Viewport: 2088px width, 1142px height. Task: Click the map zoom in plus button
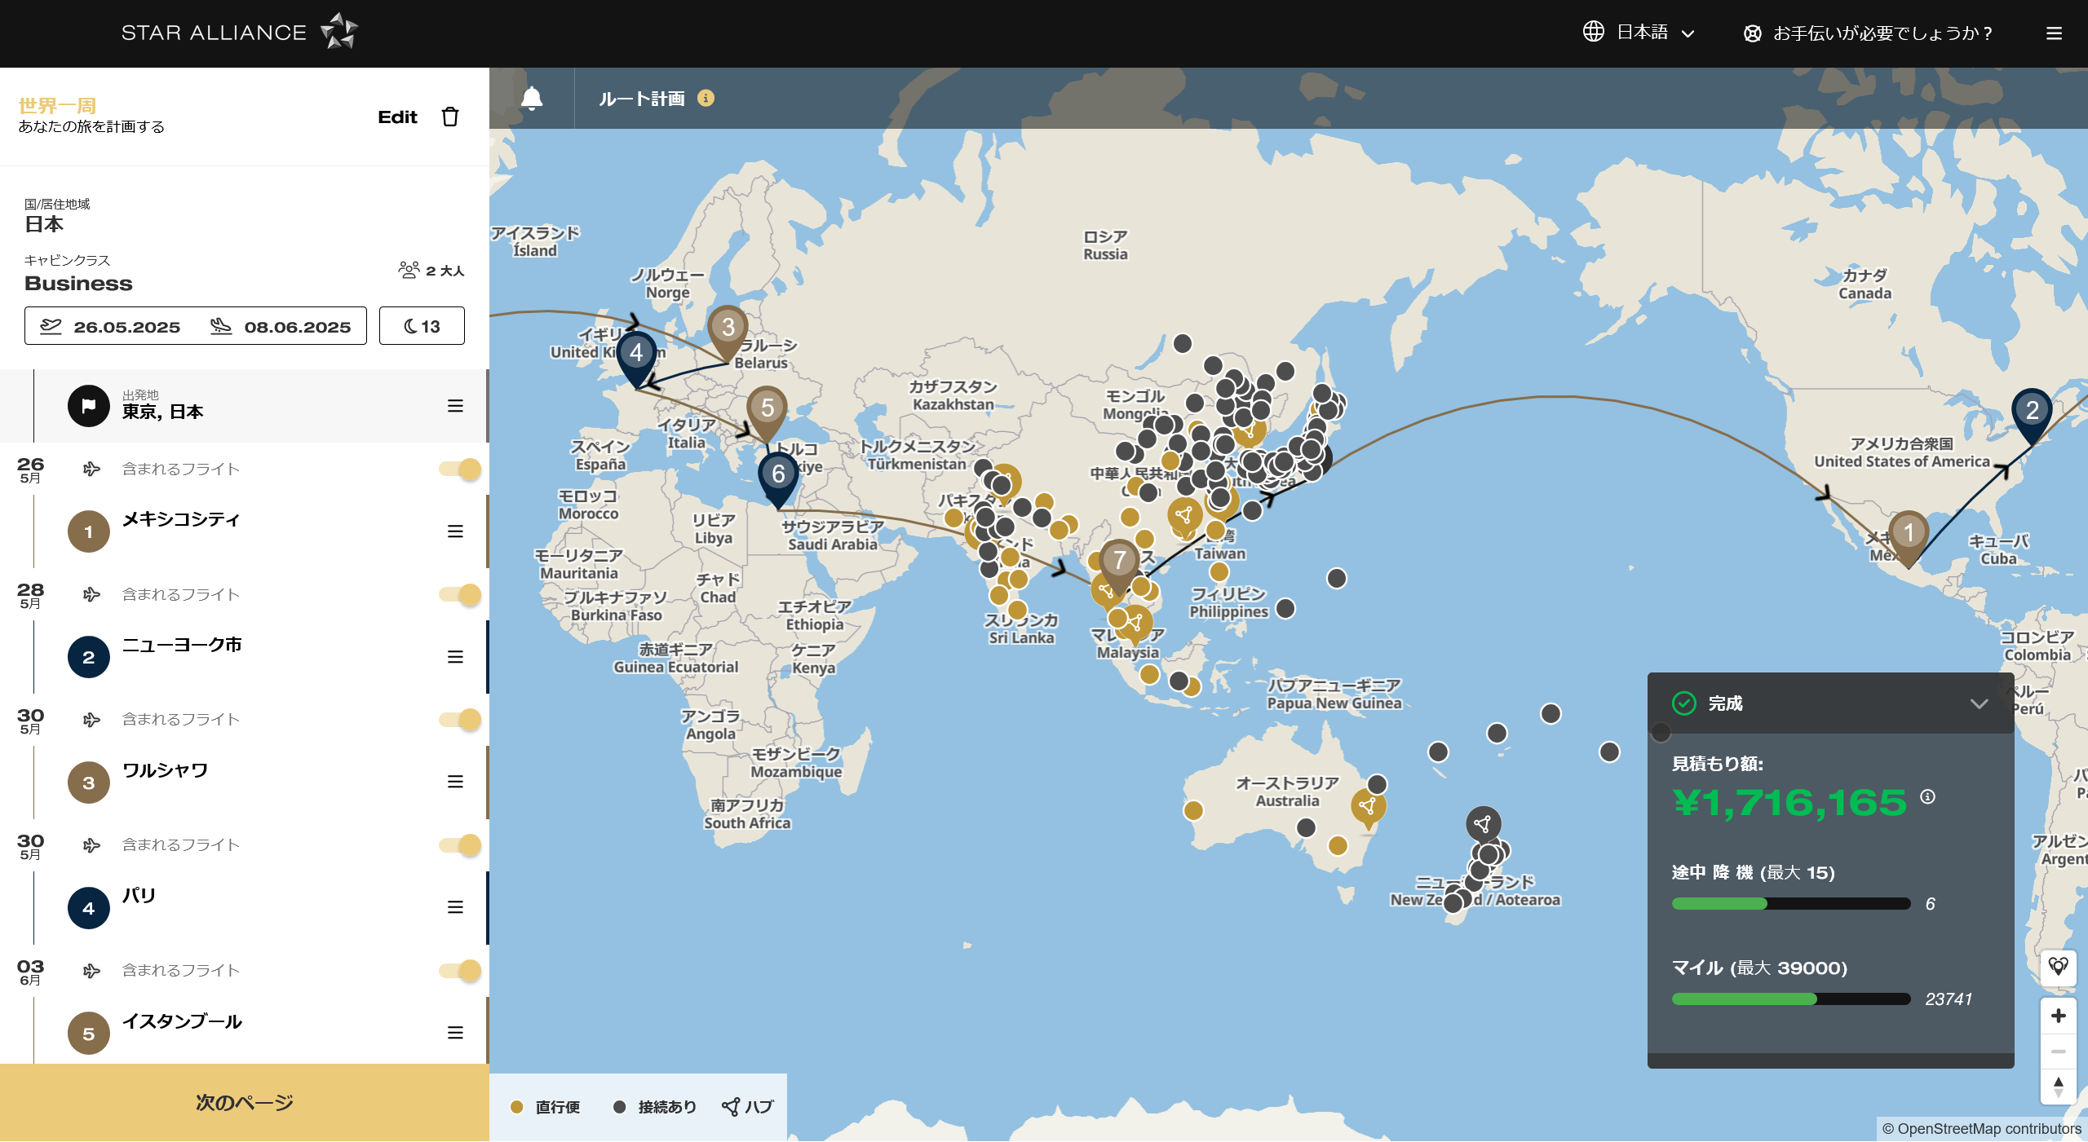click(2058, 1016)
